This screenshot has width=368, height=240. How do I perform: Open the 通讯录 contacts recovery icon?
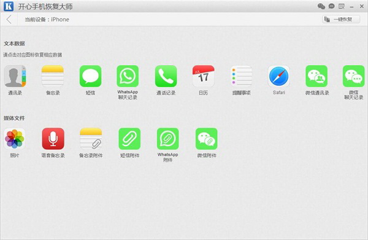tap(15, 76)
